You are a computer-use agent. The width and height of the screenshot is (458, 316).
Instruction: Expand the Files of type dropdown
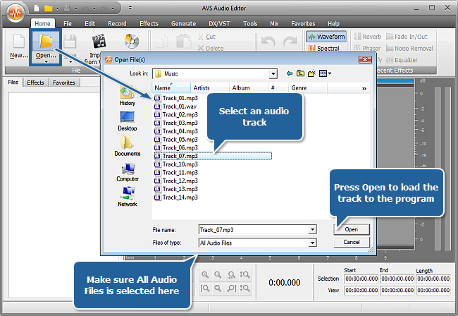(312, 243)
